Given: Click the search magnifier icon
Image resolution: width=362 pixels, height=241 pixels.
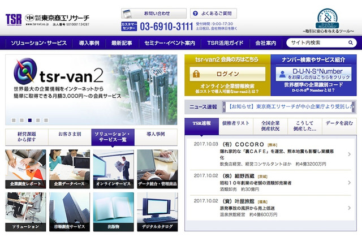Looking at the screenshot, I should click(x=351, y=42).
